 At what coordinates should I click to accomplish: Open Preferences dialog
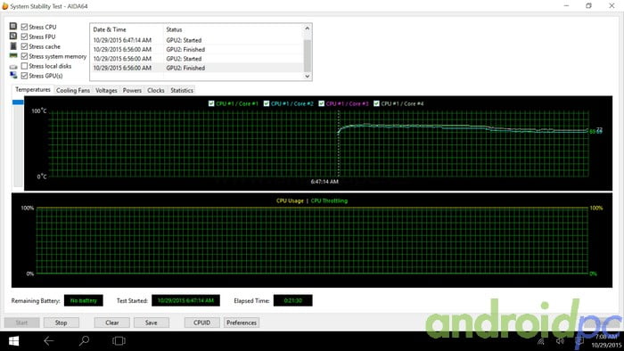pos(242,322)
